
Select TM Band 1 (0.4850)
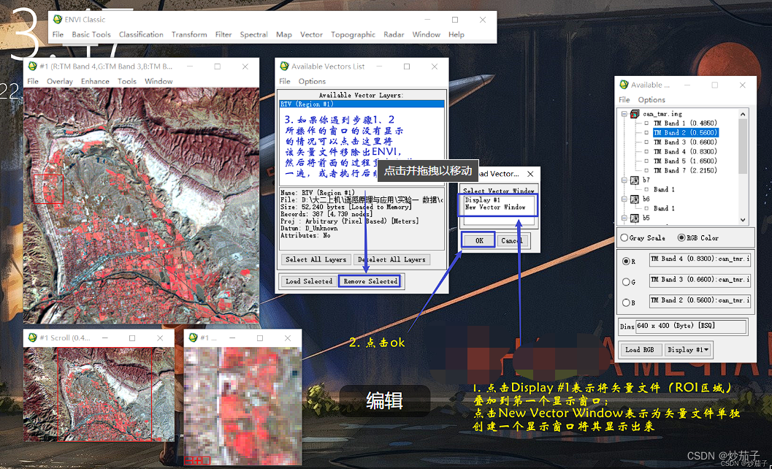pyautogui.click(x=685, y=123)
